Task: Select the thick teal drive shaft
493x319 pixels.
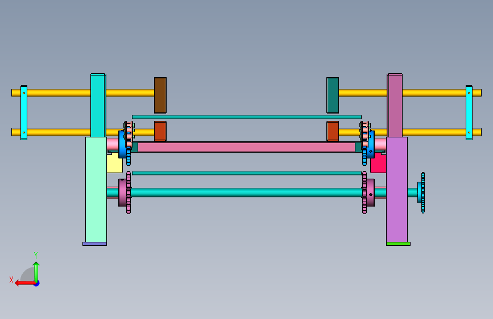Action: pyautogui.click(x=246, y=192)
